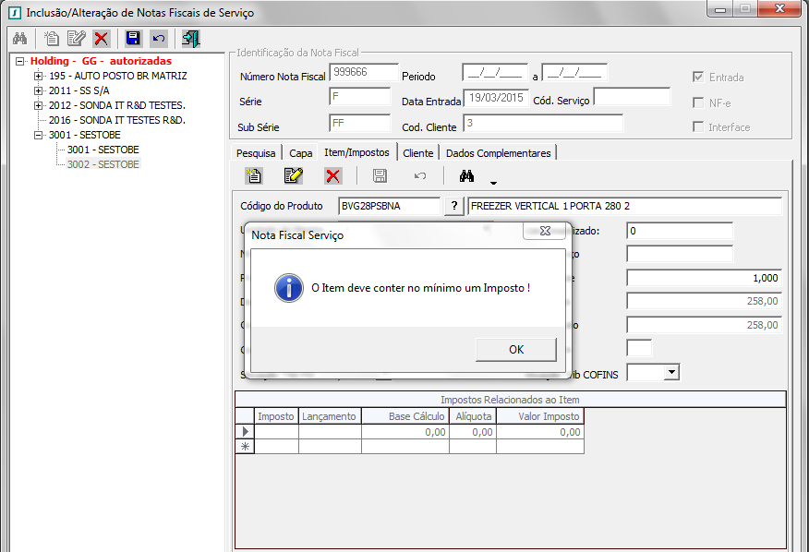Open the COFINS dropdown list

click(x=671, y=372)
